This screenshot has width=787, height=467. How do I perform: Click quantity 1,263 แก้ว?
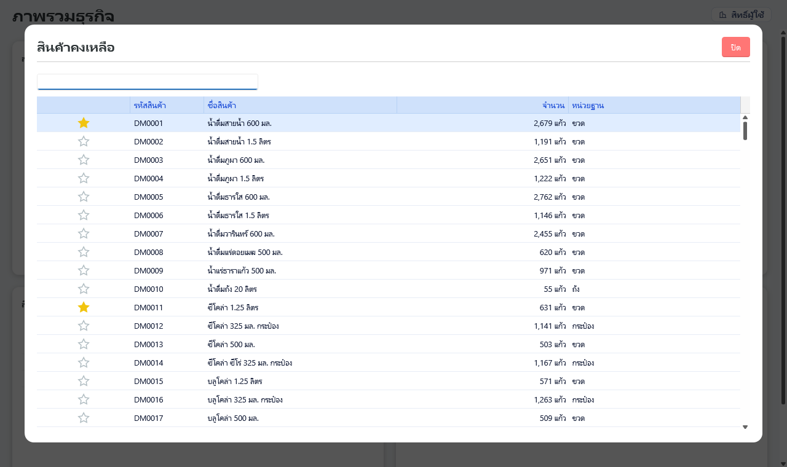click(550, 399)
